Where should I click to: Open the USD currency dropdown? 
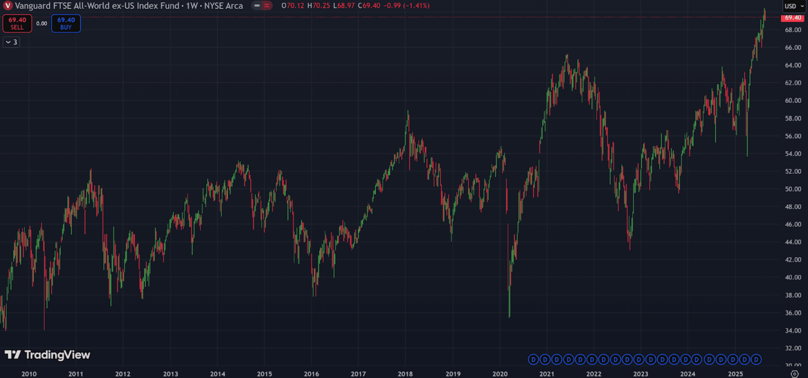(x=794, y=6)
